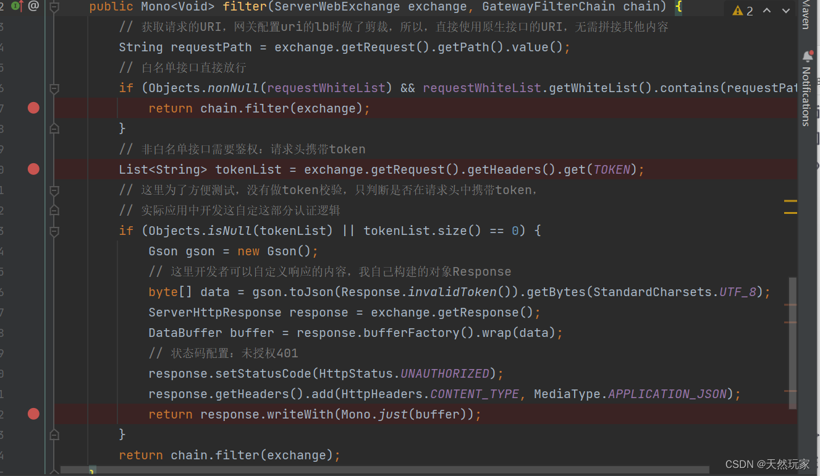Screen dimensions: 820x476
Task: Collapse the requestWhiteList if-block fold marker
Action: pos(54,88)
